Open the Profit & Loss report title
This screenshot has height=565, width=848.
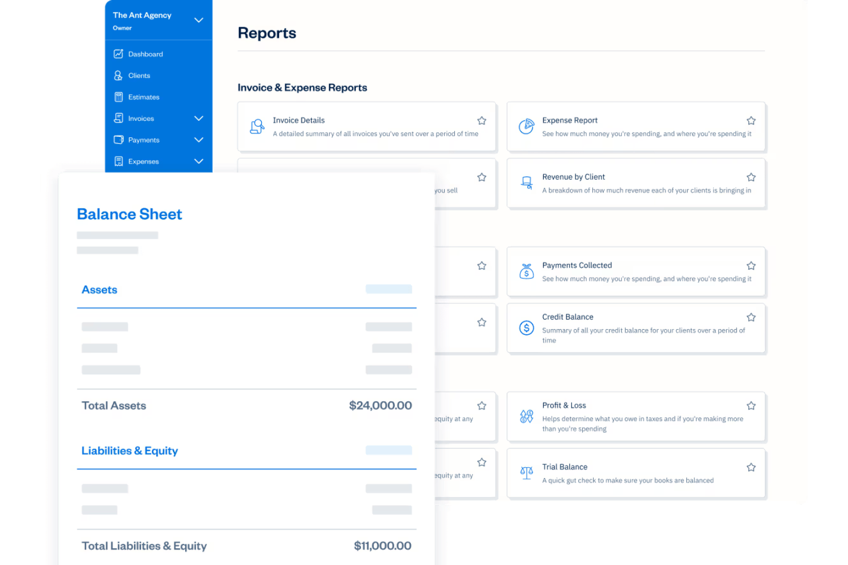coord(564,405)
